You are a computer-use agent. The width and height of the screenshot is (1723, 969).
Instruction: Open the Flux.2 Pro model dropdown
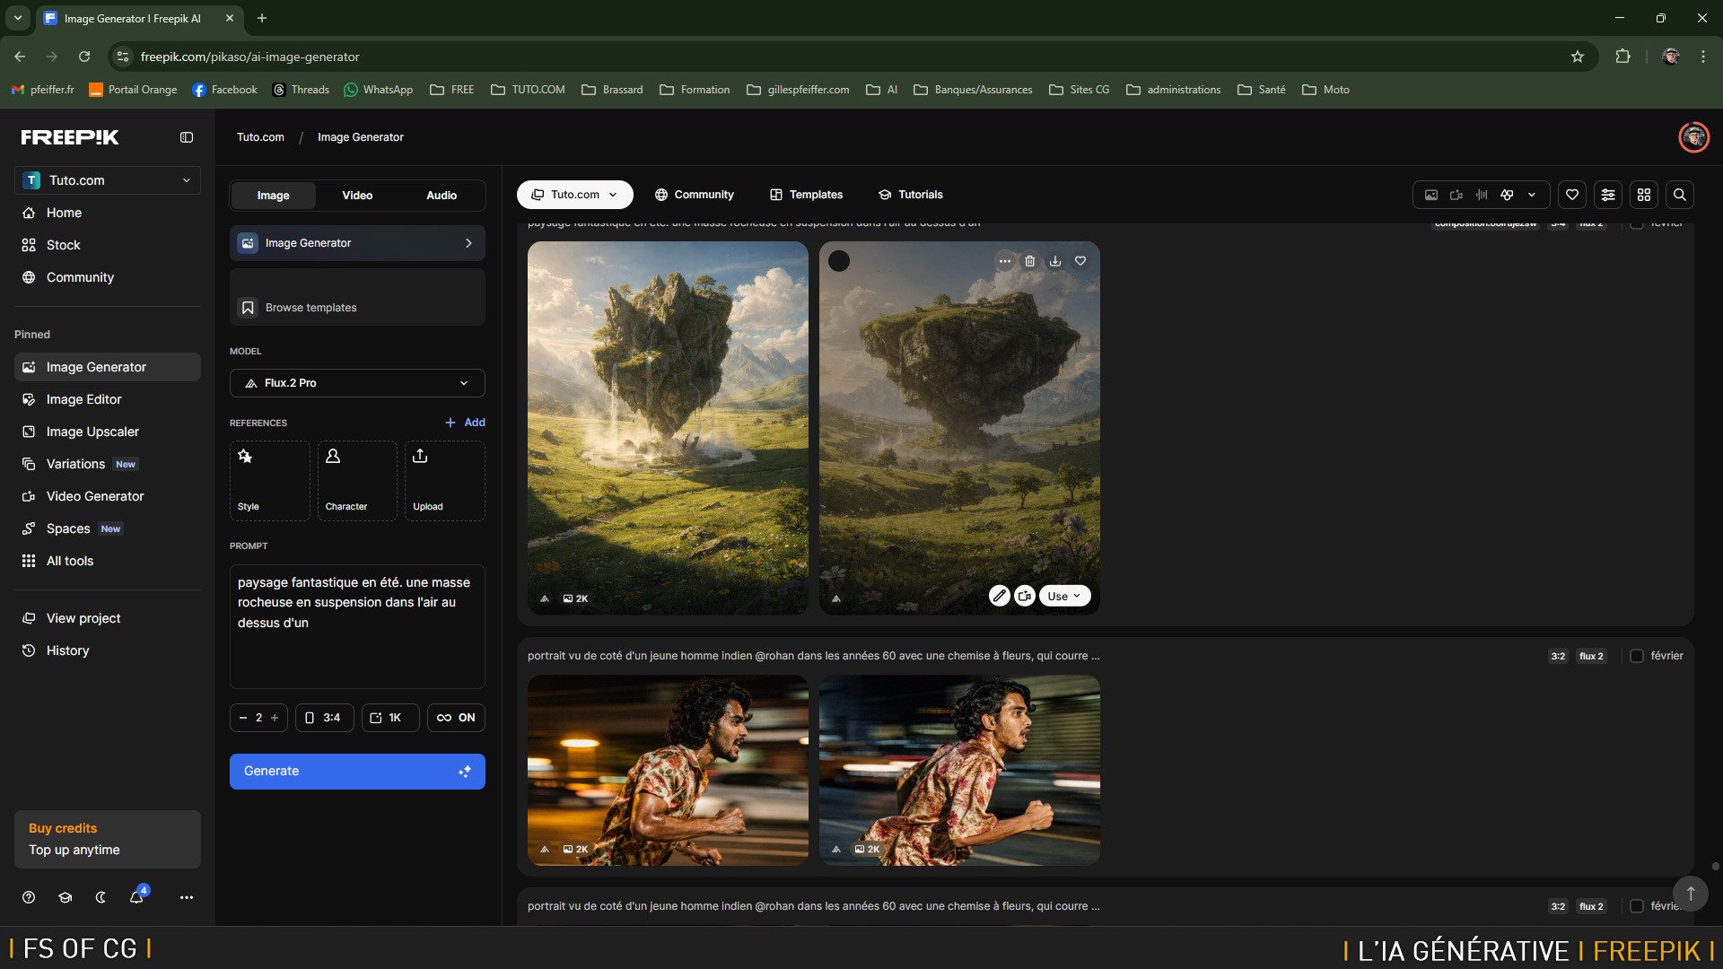(x=357, y=383)
